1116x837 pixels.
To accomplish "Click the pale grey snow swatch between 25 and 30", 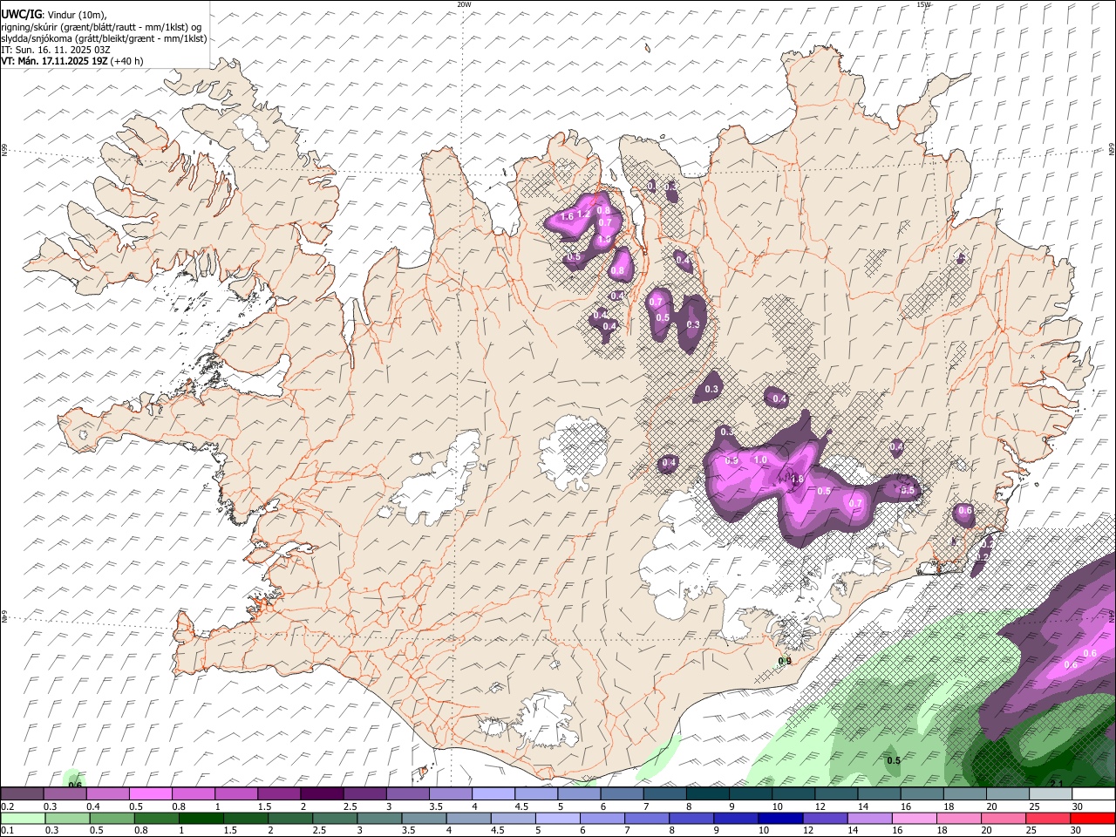I will tap(1051, 794).
